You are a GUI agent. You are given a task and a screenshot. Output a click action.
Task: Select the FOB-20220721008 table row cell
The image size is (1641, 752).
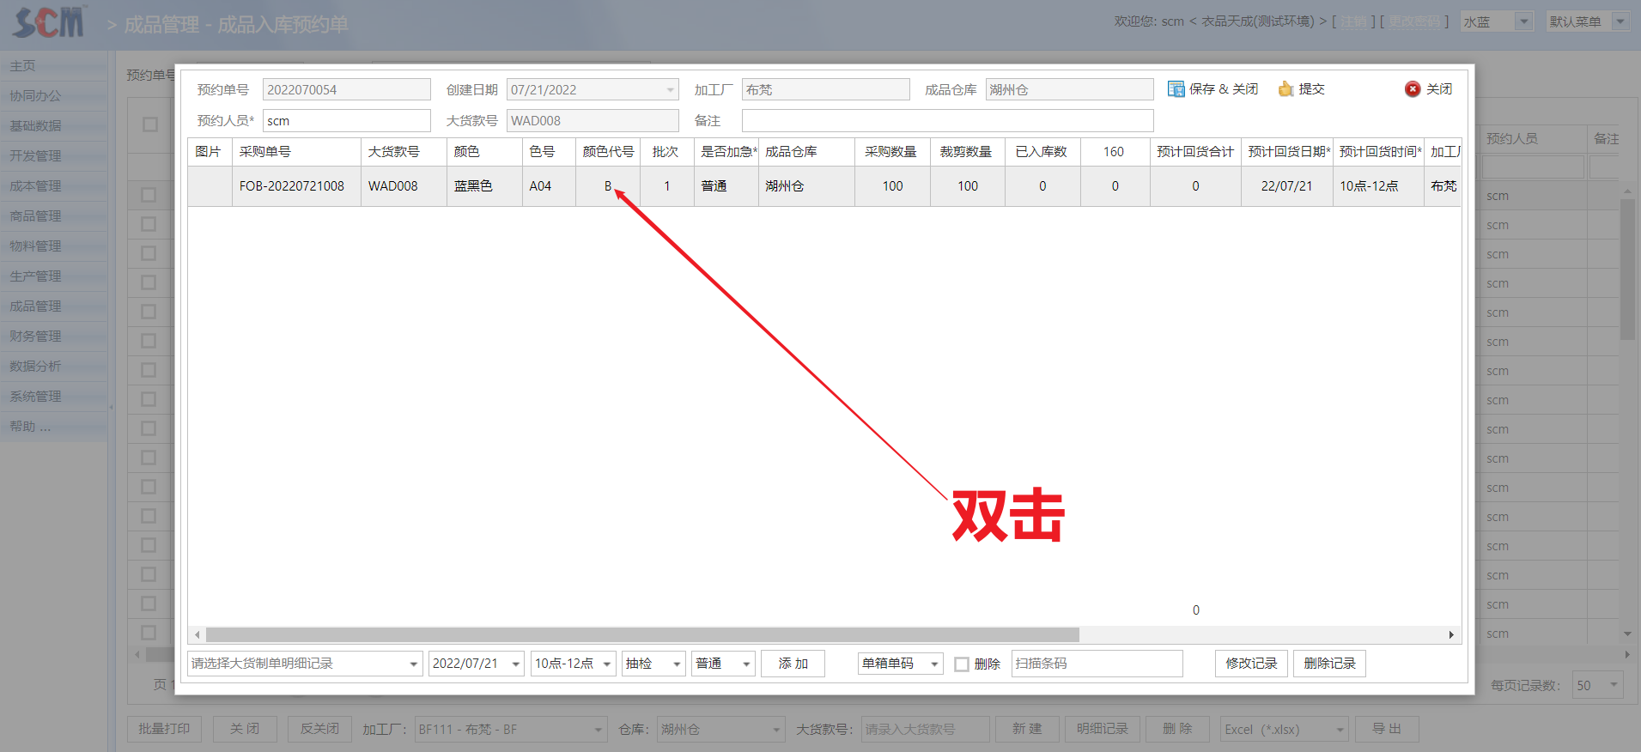[x=292, y=186]
